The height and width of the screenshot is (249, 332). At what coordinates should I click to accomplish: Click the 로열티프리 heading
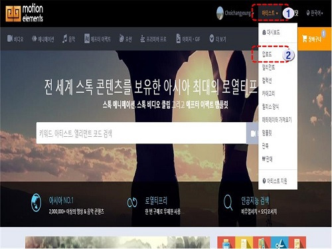pos(156,201)
